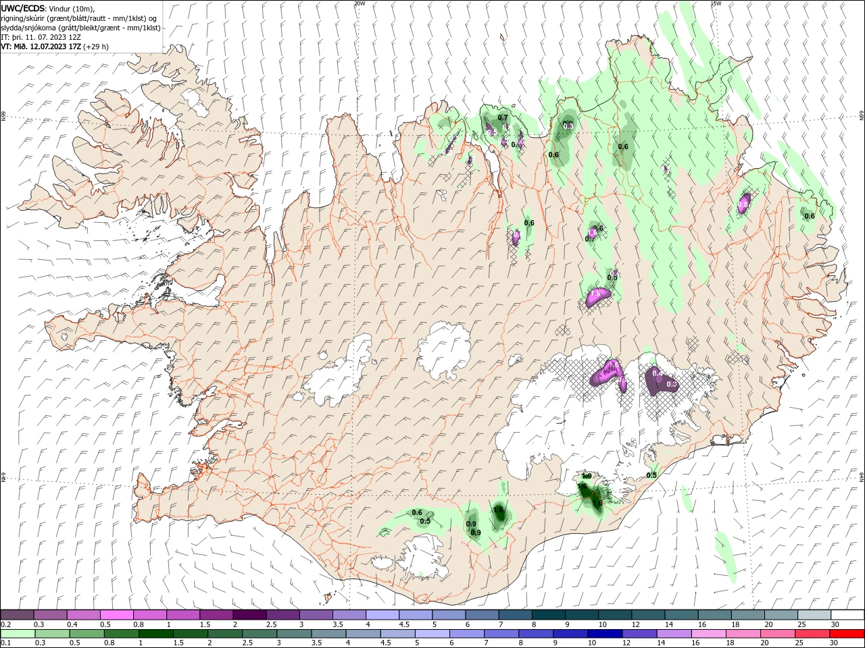Image resolution: width=865 pixels, height=648 pixels.
Task: Select the bright pink 0.5 snow-scale swatch
Action: click(117, 615)
